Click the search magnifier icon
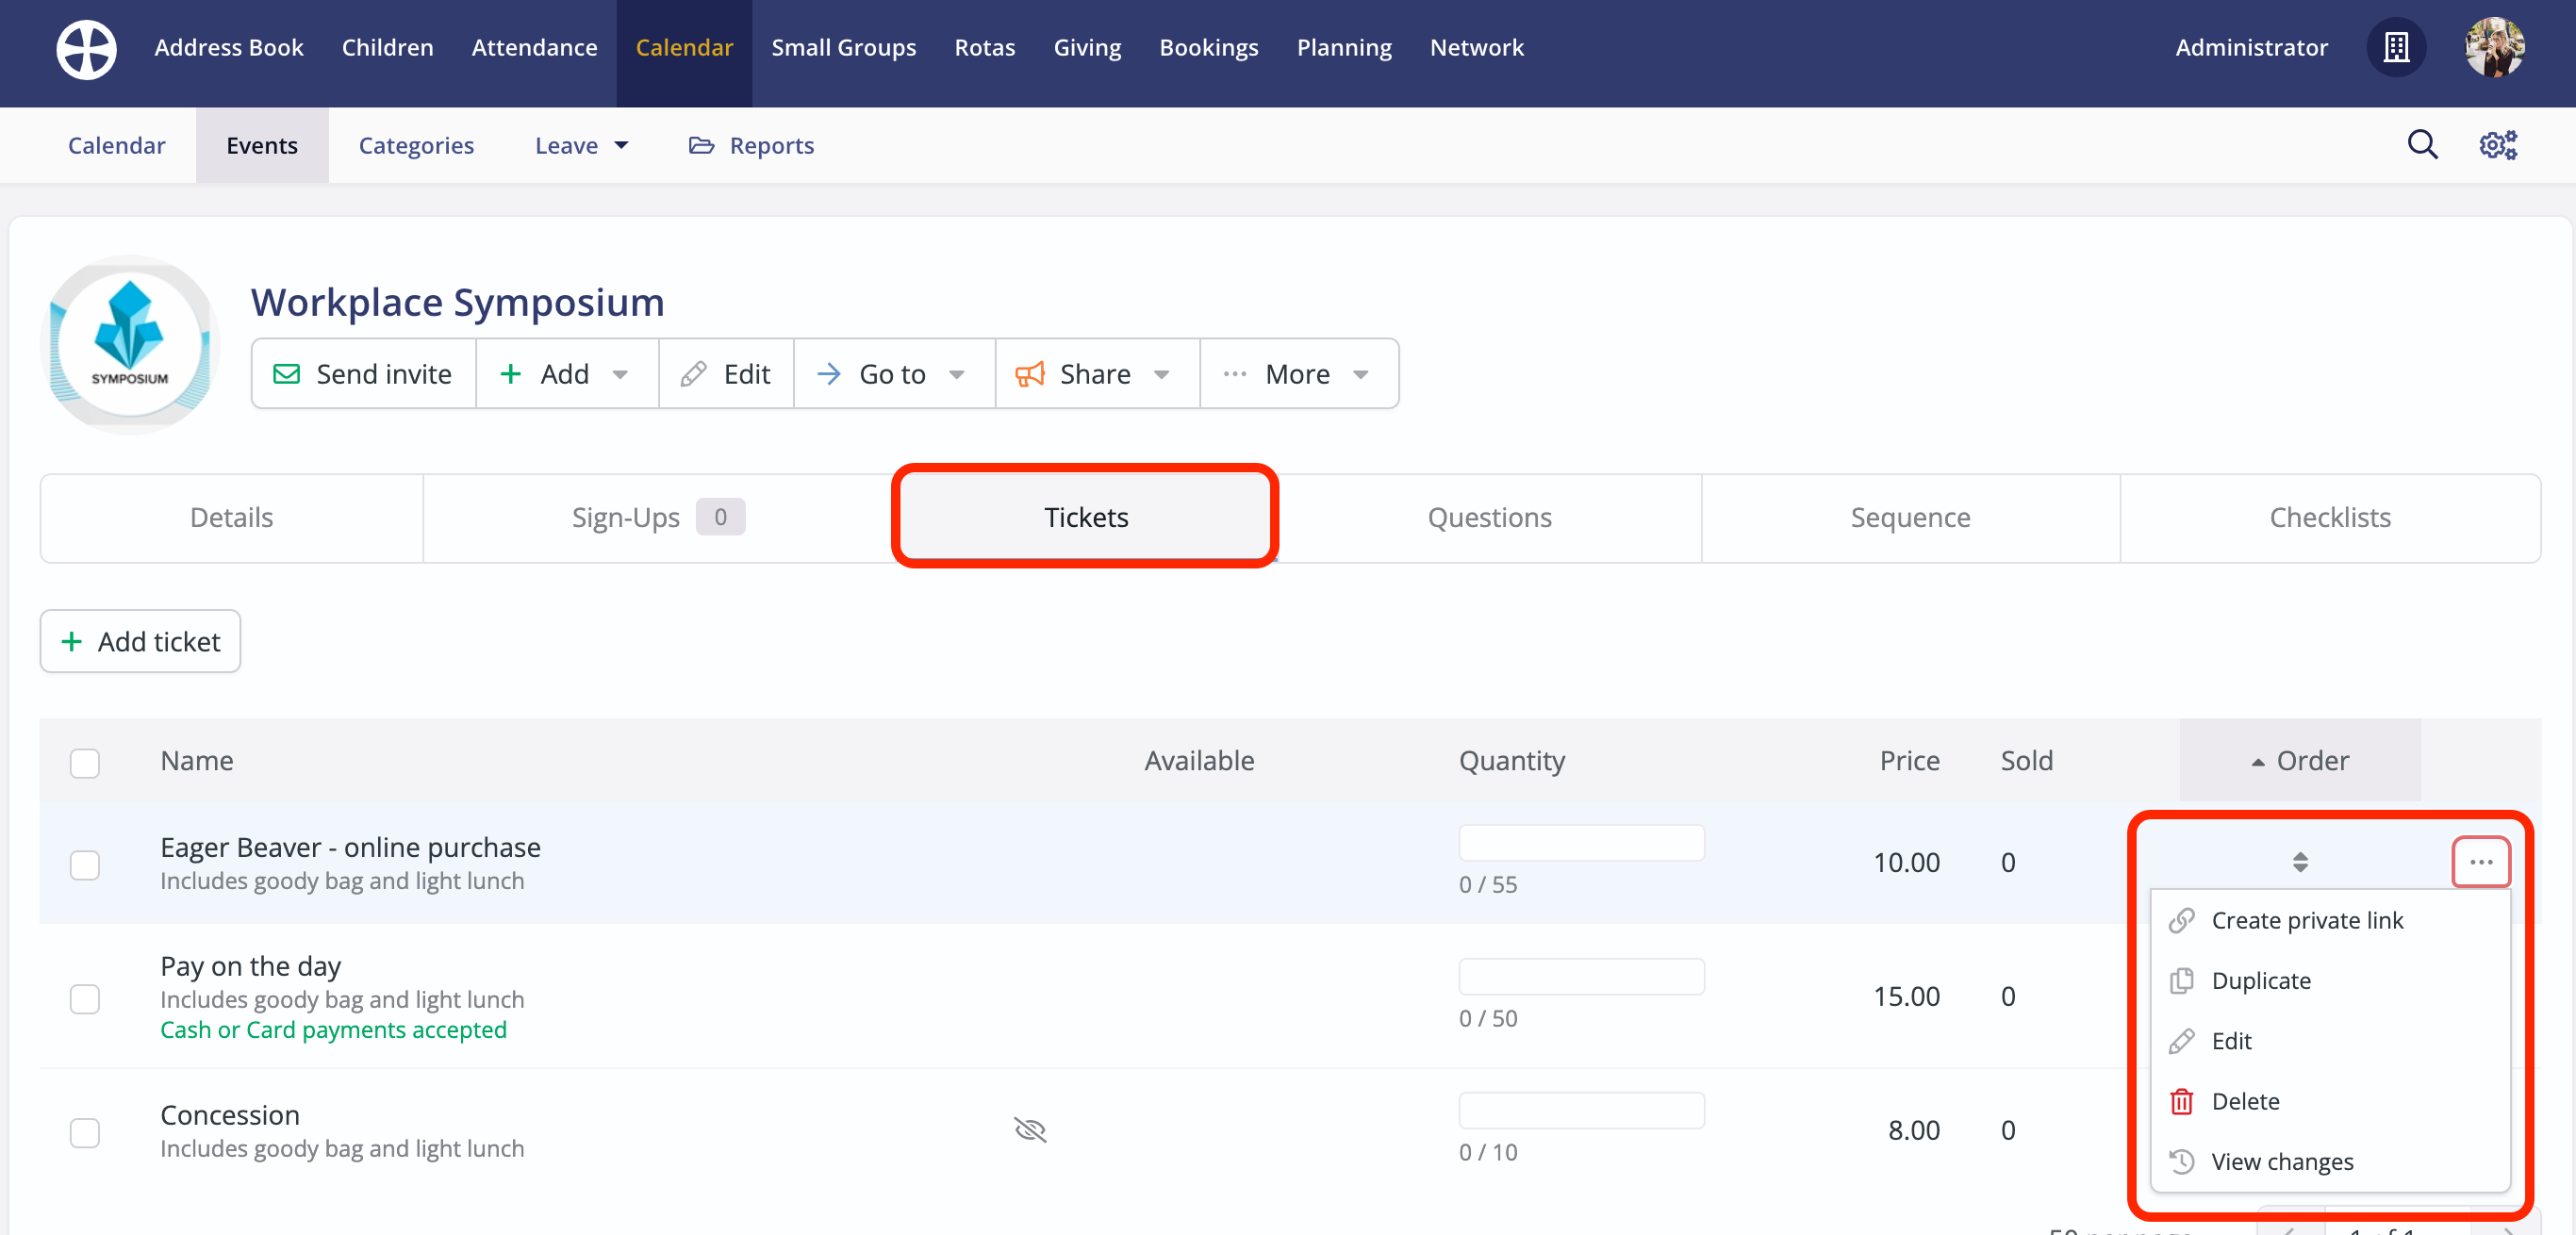 [x=2421, y=145]
